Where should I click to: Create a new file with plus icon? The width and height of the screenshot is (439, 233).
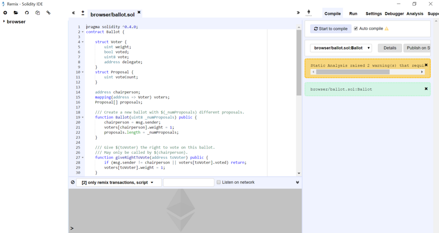tap(5, 12)
